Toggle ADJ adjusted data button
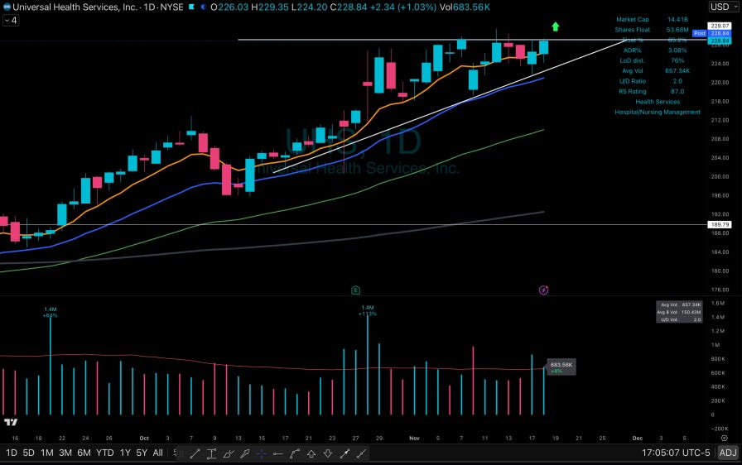The width and height of the screenshot is (742, 465). 728,453
